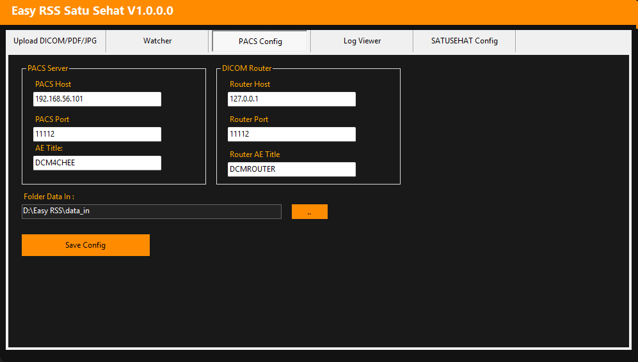Screen dimensions: 638x362
Task: Select the PACS Config tab
Action: point(260,41)
